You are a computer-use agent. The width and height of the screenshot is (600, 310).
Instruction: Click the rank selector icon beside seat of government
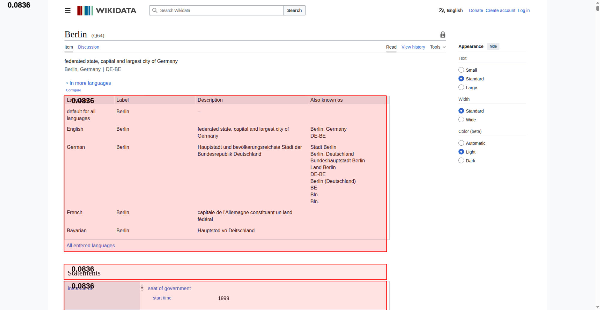[x=142, y=288]
